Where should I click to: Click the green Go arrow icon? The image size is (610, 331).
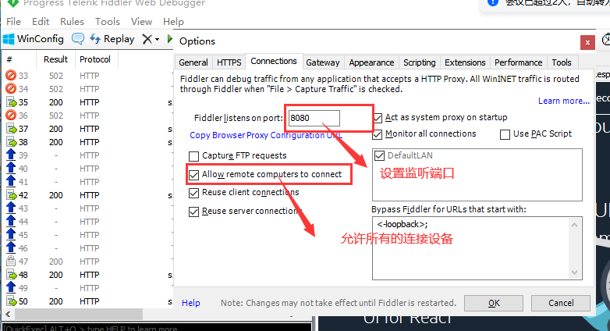point(169,38)
